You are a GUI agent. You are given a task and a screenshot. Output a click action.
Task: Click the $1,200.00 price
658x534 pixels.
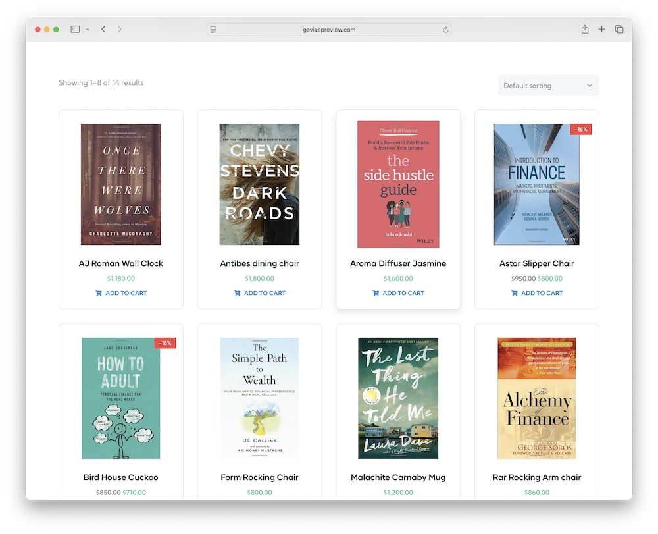(x=398, y=493)
